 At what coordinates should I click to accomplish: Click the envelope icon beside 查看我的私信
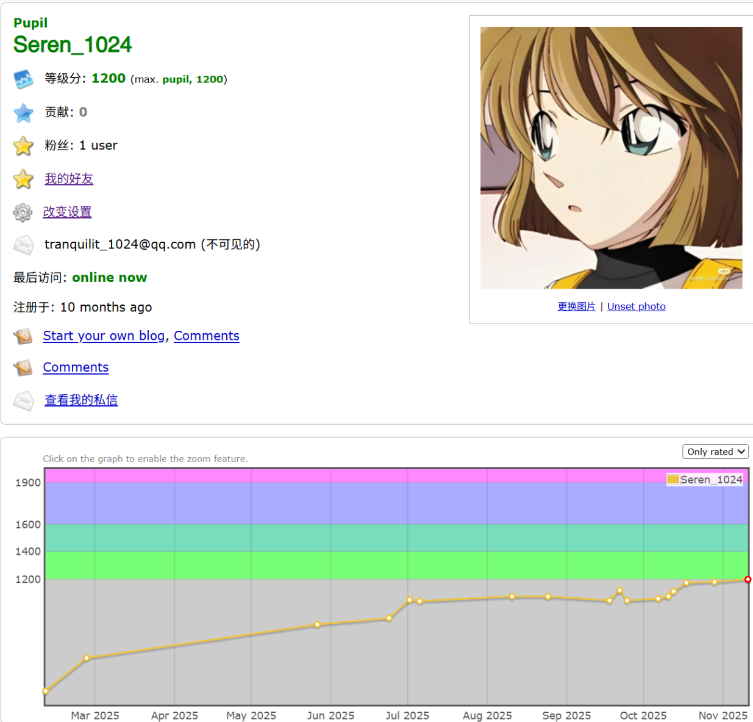(24, 401)
